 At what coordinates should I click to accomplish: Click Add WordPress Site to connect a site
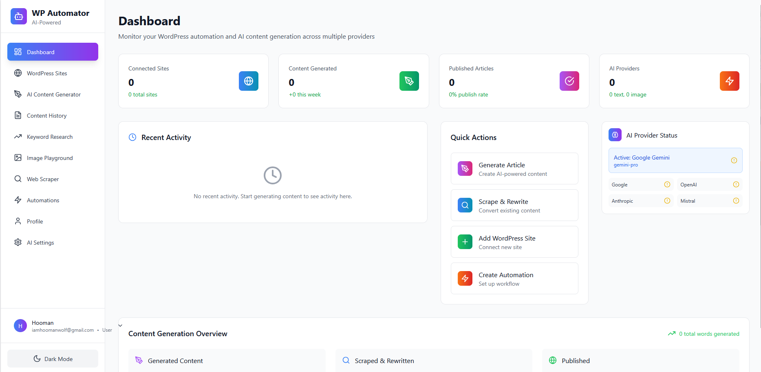pyautogui.click(x=514, y=242)
